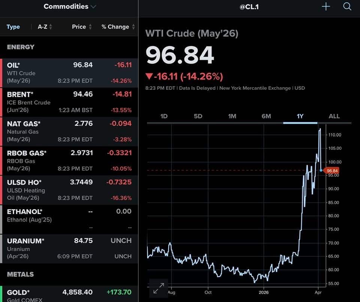Open the URANIUM quote row
This screenshot has height=302, width=360.
coord(69,248)
